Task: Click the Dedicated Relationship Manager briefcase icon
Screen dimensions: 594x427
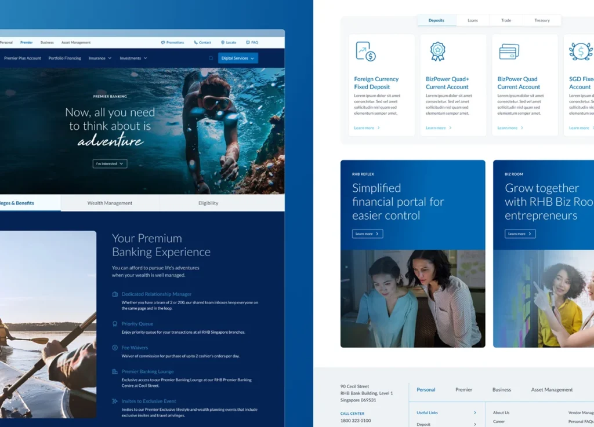Action: coord(115,294)
